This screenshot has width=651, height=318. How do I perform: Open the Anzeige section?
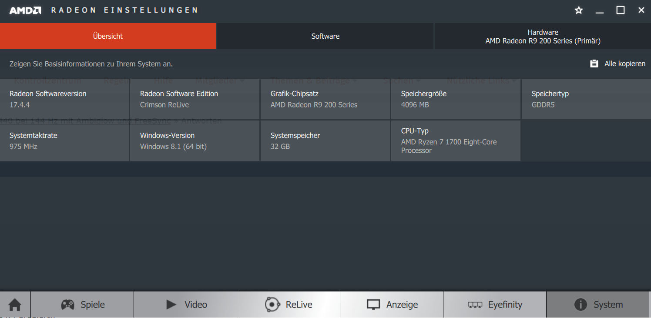pos(392,305)
